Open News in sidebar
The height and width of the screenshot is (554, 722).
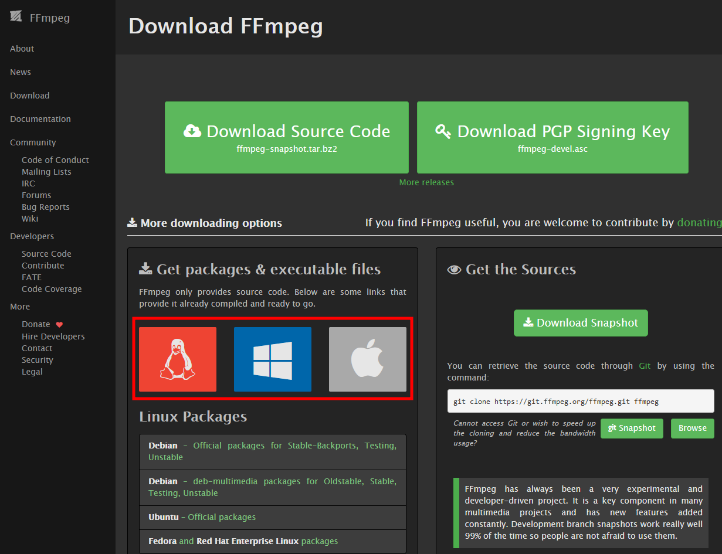tap(21, 72)
